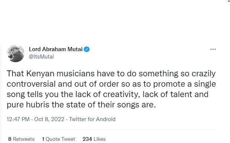The width and height of the screenshot is (230, 143).
Task: Open the Lord Abraham Mutai display name
Action: tap(56, 49)
